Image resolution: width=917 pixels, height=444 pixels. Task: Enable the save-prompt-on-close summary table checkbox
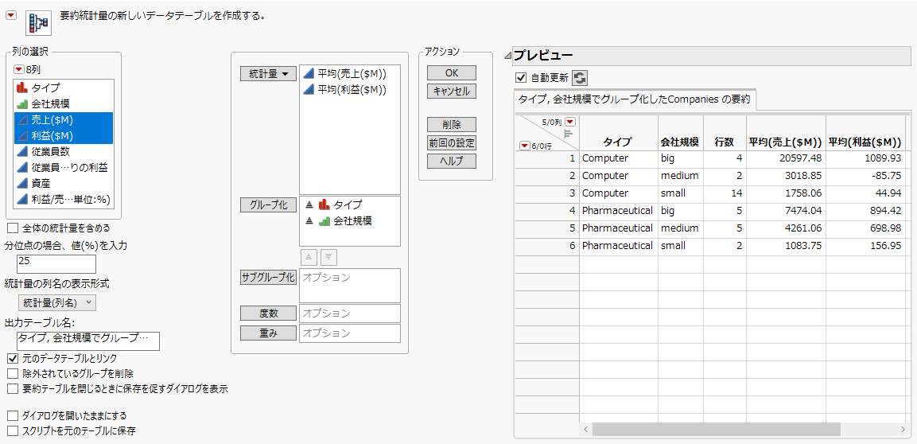(x=12, y=388)
